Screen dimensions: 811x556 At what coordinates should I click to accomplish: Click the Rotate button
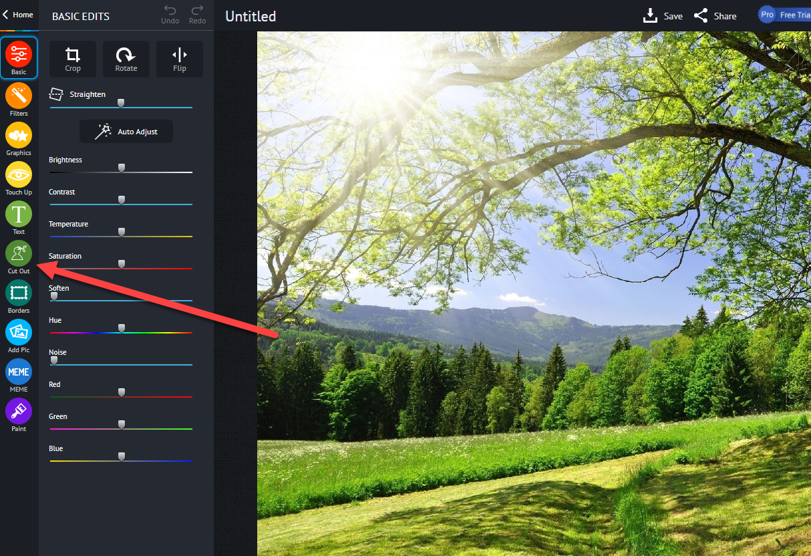tap(126, 59)
